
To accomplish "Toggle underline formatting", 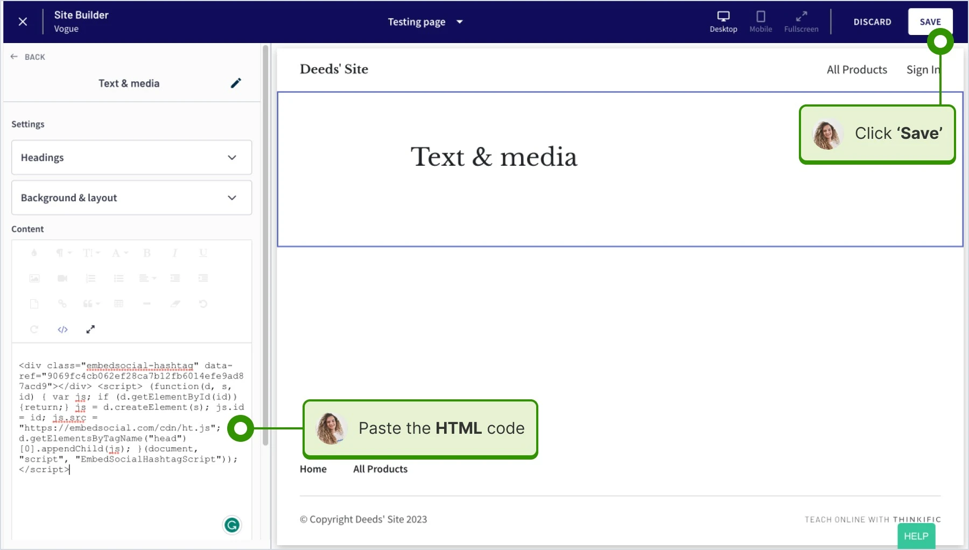I will 203,253.
